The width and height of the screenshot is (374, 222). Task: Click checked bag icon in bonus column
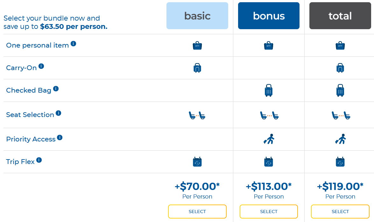pos(269,90)
